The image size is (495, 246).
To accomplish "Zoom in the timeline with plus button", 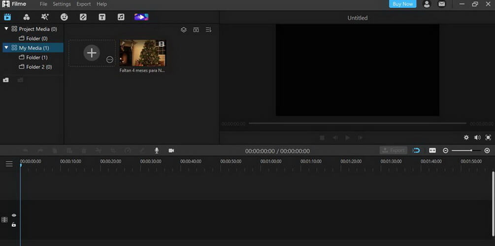I will [487, 151].
